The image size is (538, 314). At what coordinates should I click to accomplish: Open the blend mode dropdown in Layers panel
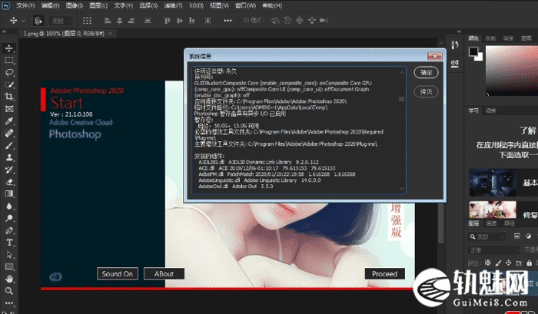(x=494, y=250)
